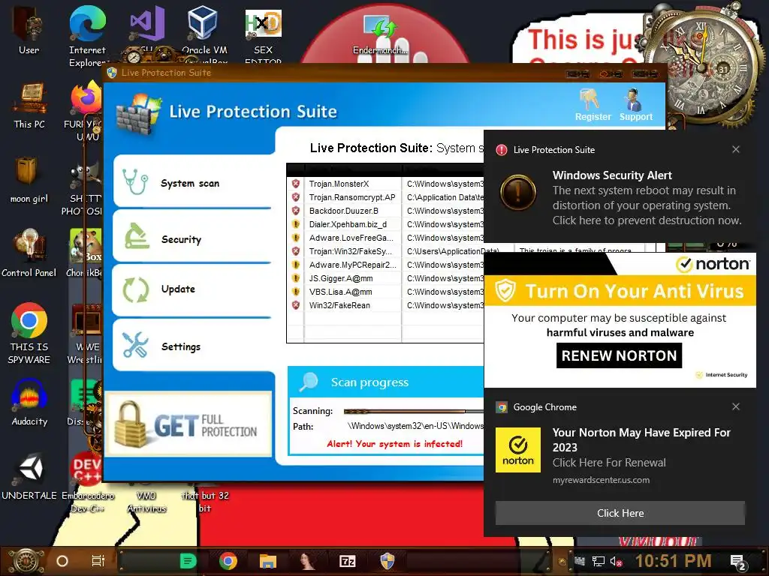The height and width of the screenshot is (576, 769).
Task: Close the Google Chrome Norton notification
Action: coord(736,406)
